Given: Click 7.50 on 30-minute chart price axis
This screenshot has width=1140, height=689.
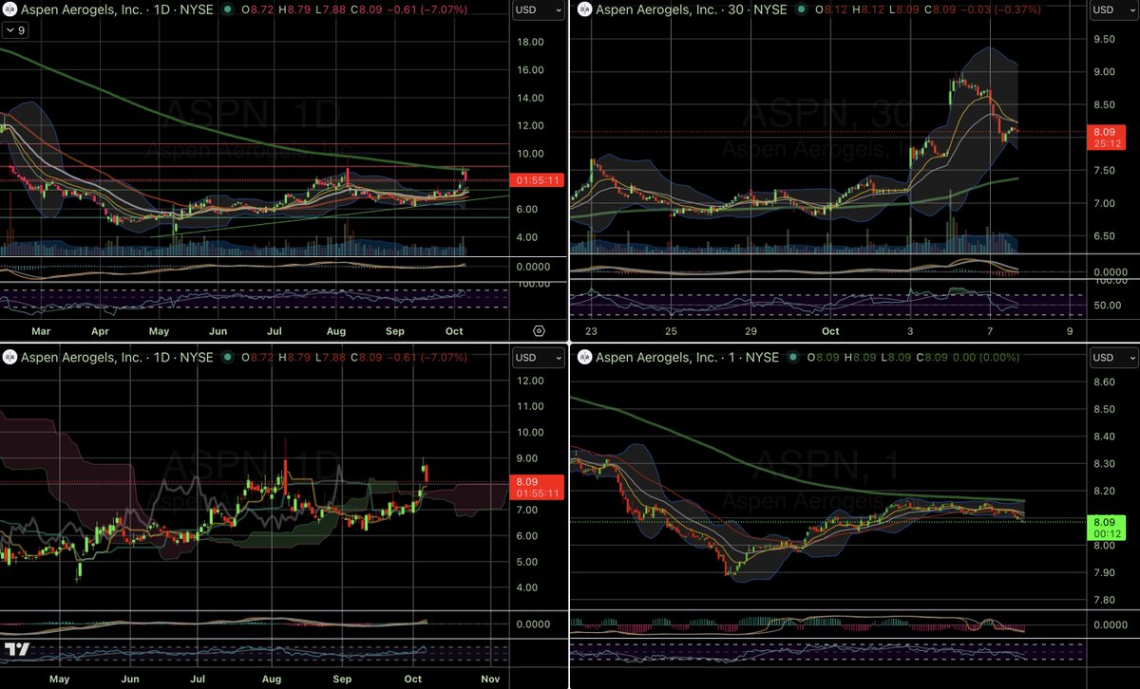Looking at the screenshot, I should pyautogui.click(x=1104, y=171).
